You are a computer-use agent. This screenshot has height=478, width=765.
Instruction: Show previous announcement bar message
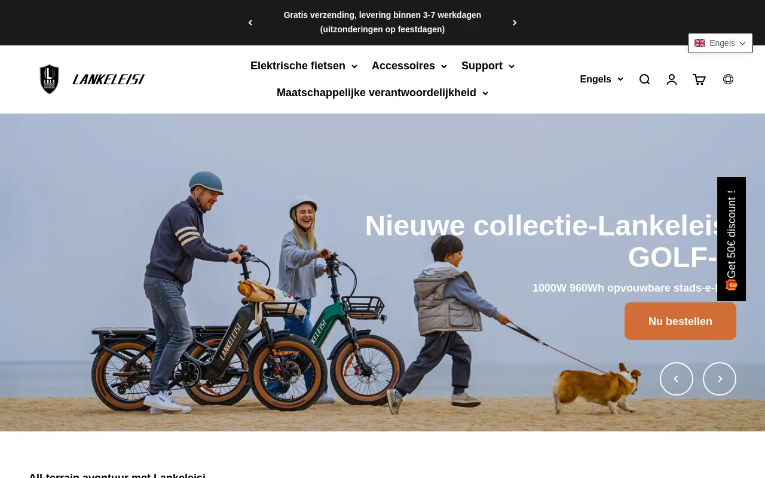[250, 23]
